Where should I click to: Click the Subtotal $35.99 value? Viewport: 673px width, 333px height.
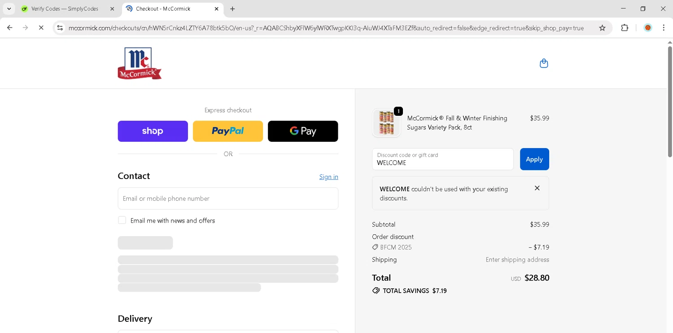tap(539, 224)
